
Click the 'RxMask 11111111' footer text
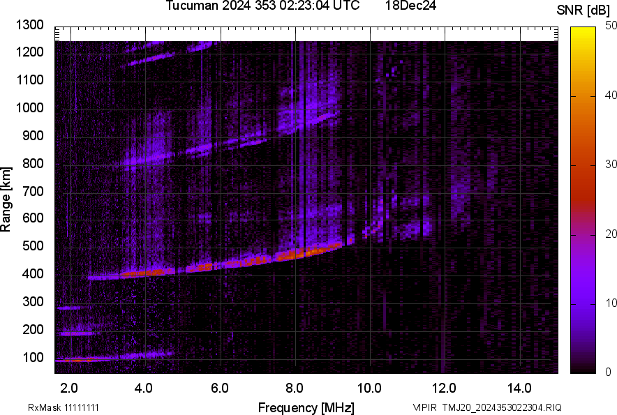(x=64, y=407)
